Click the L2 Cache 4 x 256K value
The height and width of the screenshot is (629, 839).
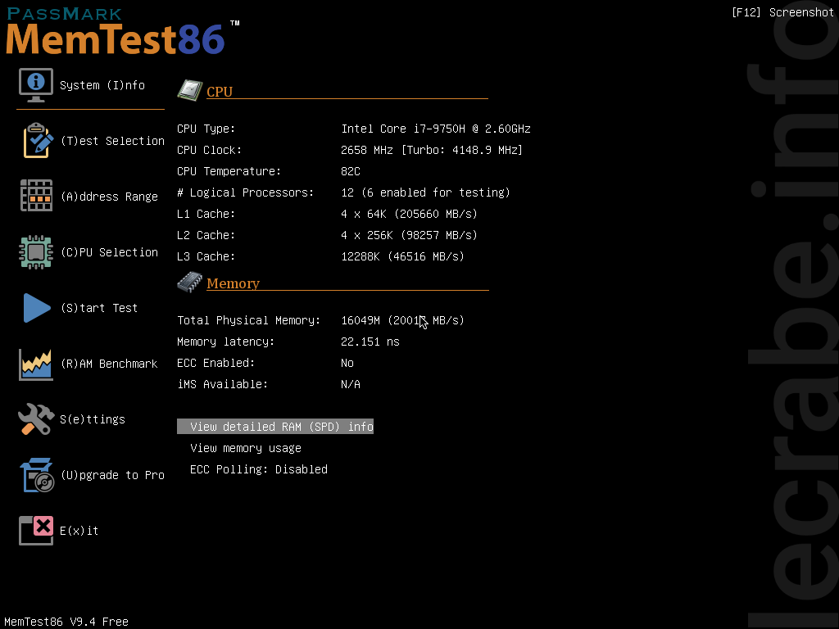409,235
